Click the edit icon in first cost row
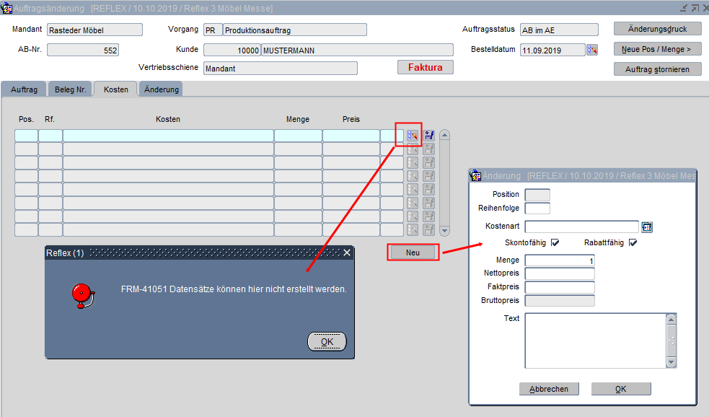Viewport: 709px width, 417px height. coord(413,135)
